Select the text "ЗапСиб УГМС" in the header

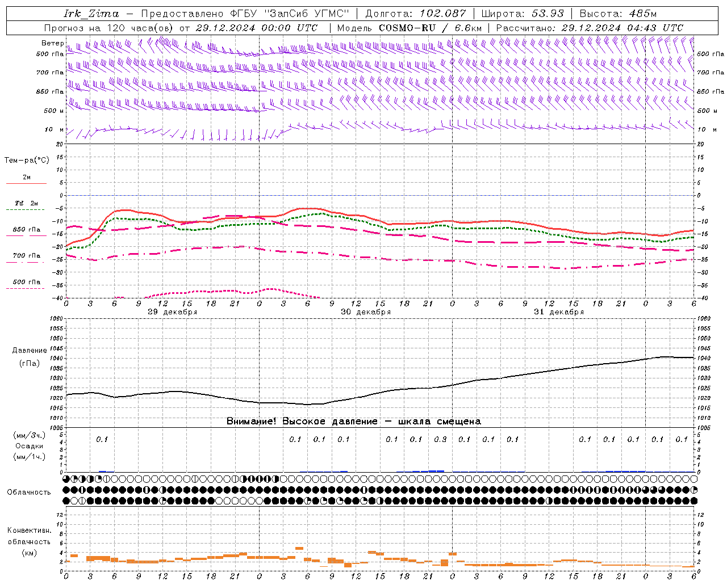tap(307, 14)
